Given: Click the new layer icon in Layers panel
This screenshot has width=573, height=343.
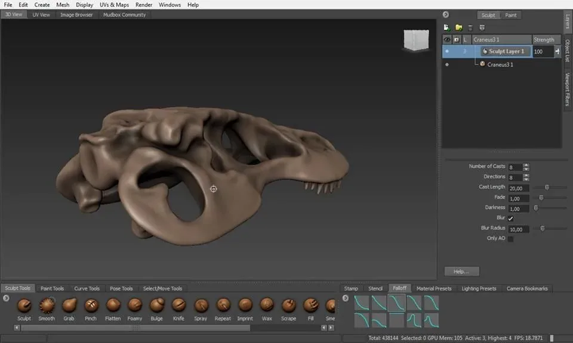Looking at the screenshot, I should [446, 27].
